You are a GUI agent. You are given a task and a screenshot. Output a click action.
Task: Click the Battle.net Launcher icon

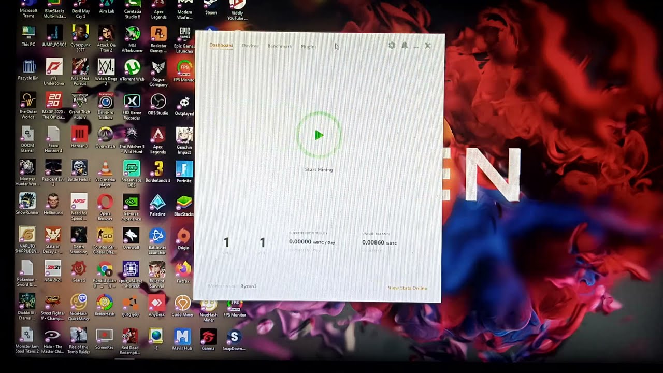pyautogui.click(x=157, y=241)
